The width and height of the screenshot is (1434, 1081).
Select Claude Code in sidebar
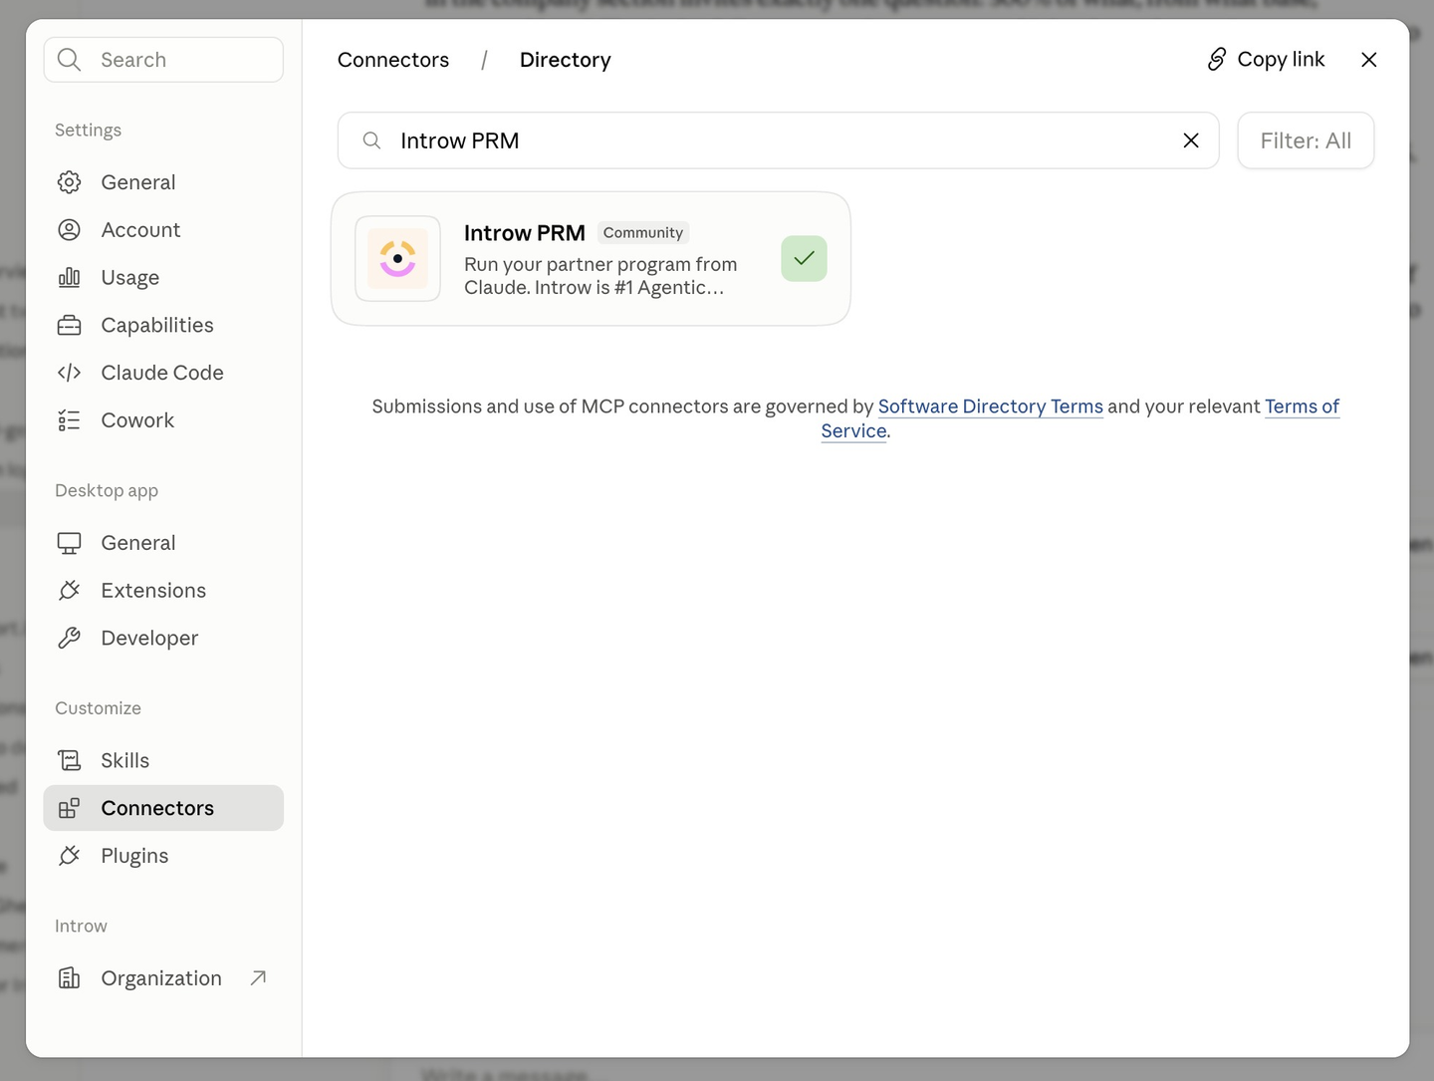[163, 373]
